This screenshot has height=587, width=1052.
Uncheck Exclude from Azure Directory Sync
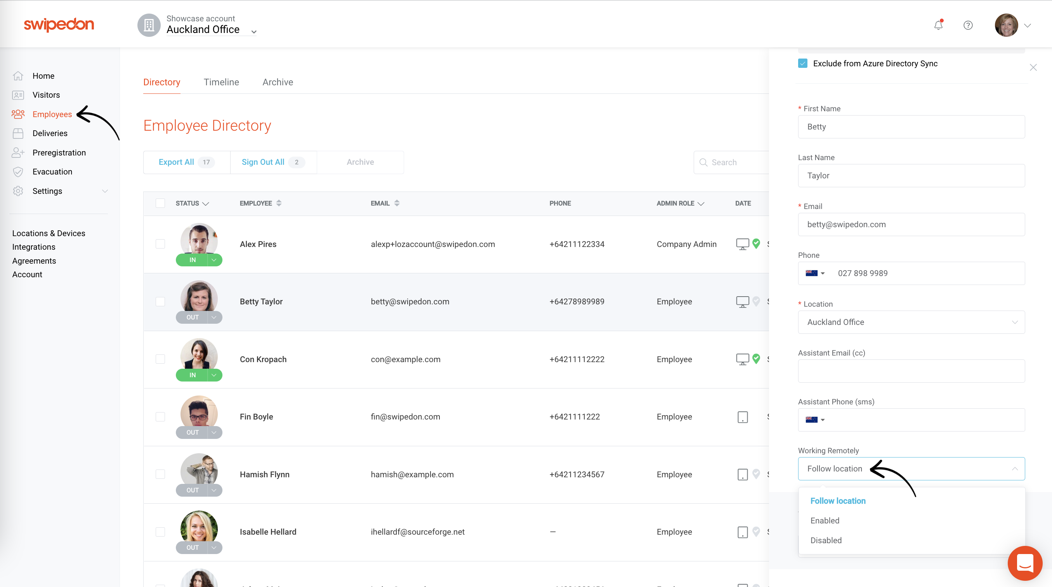(x=802, y=63)
